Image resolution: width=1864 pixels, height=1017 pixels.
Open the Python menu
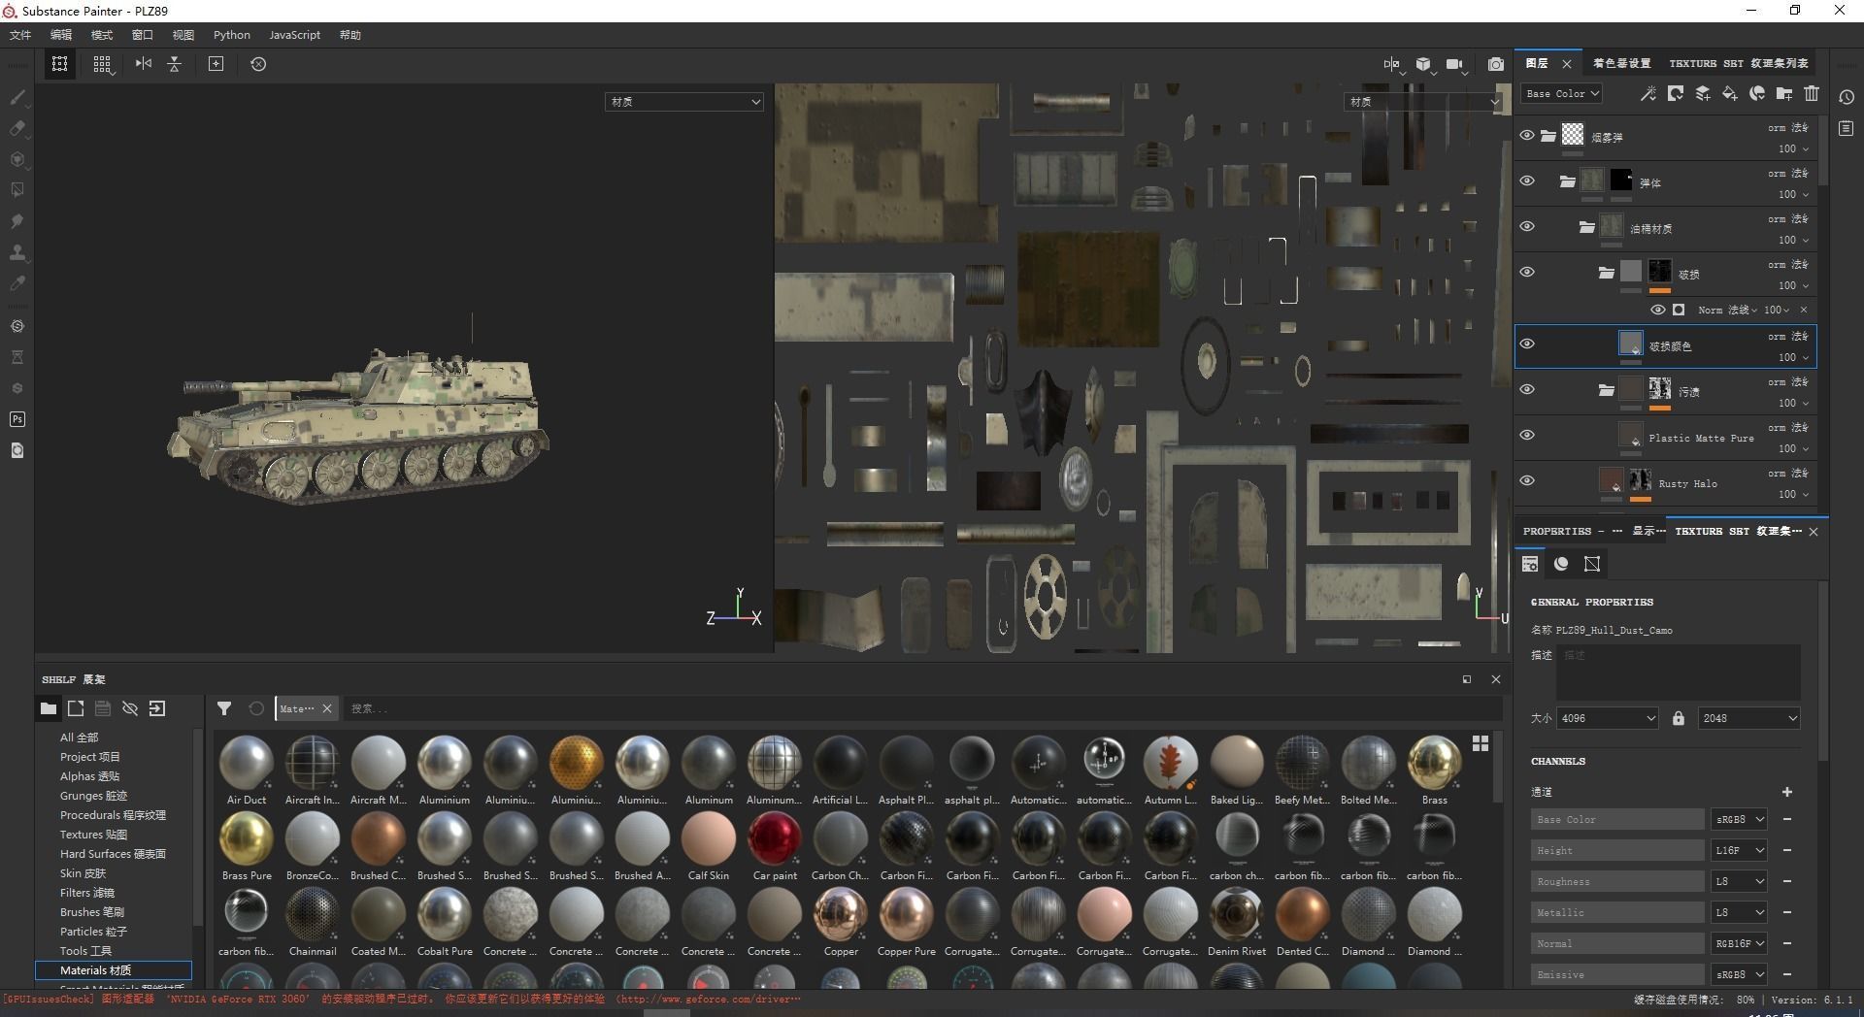pos(232,35)
